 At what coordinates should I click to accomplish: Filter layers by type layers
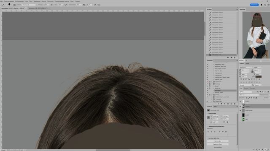[x=263, y=92]
